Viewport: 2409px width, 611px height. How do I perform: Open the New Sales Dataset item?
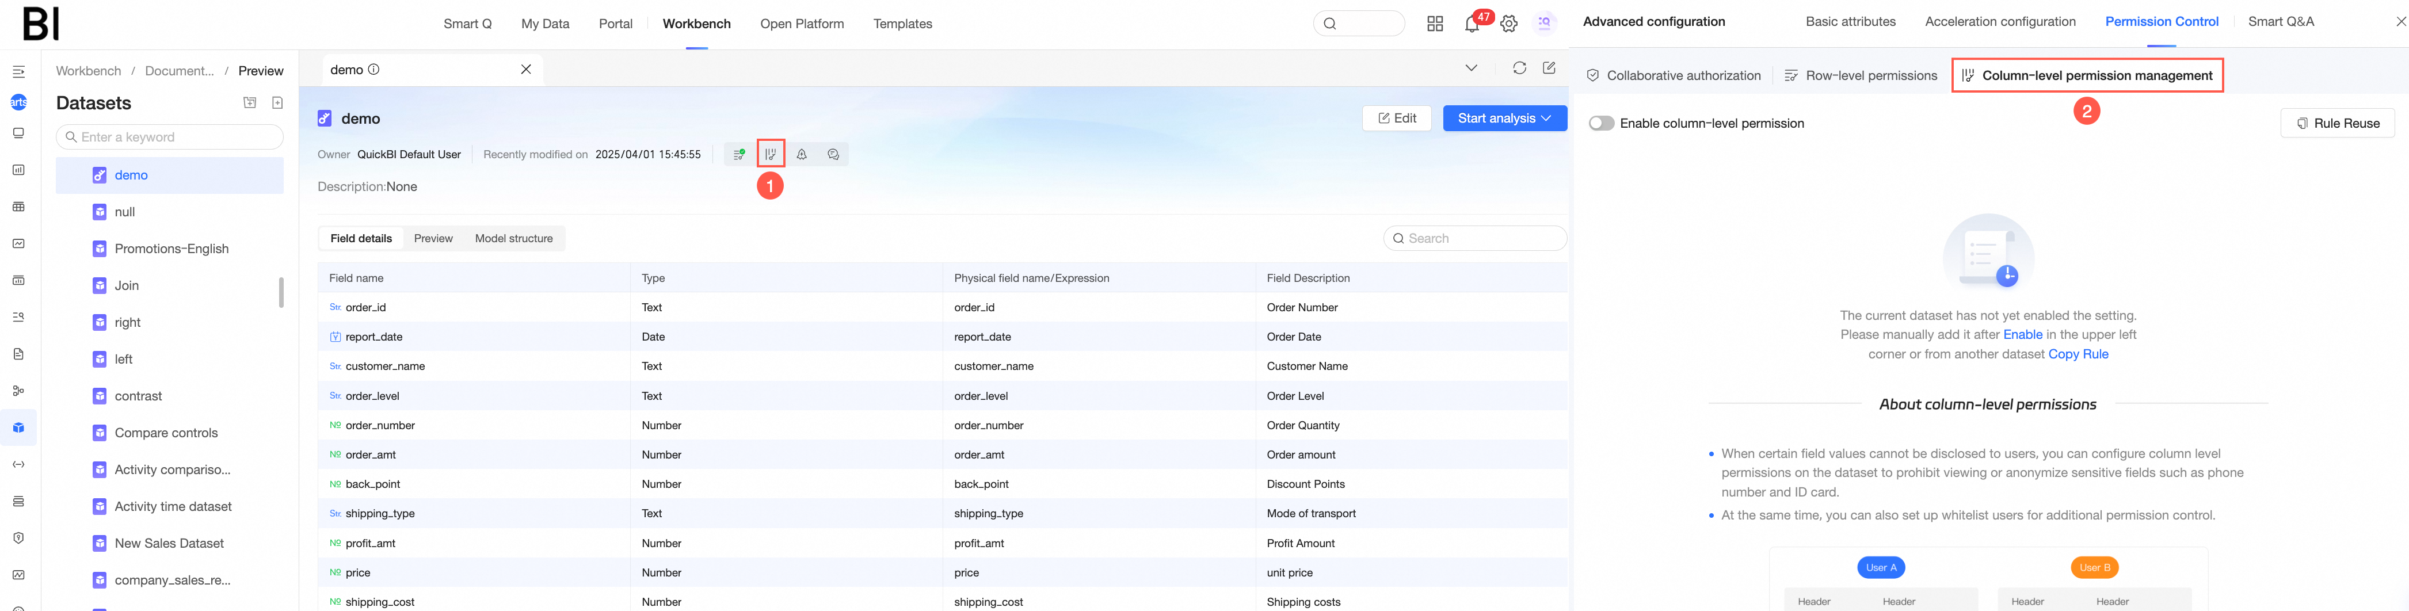click(x=169, y=544)
